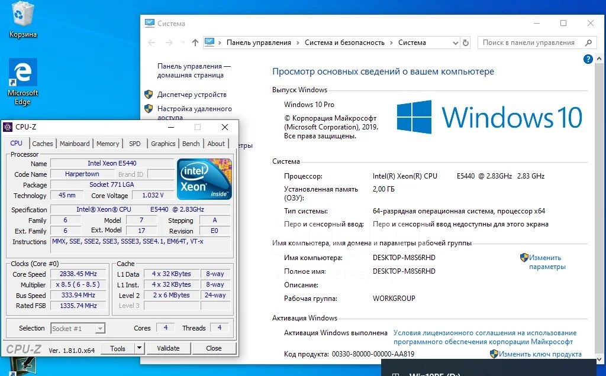The image size is (606, 376).
Task: Click the Level 2 cache value 2 x 6 MBytes
Action: pyautogui.click(x=171, y=295)
